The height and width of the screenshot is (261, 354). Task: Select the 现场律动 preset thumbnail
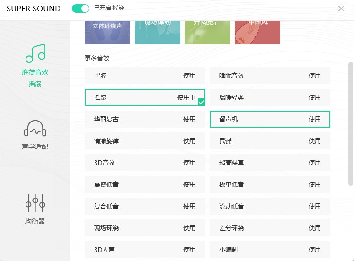(x=157, y=32)
